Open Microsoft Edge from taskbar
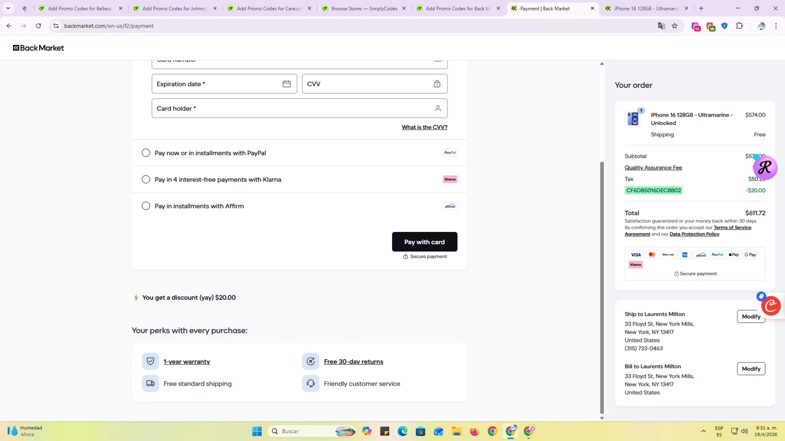The width and height of the screenshot is (785, 441). (402, 431)
